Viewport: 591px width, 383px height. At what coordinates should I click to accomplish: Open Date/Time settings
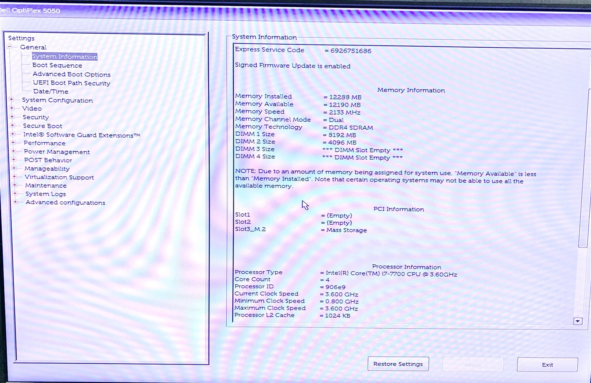click(x=51, y=91)
